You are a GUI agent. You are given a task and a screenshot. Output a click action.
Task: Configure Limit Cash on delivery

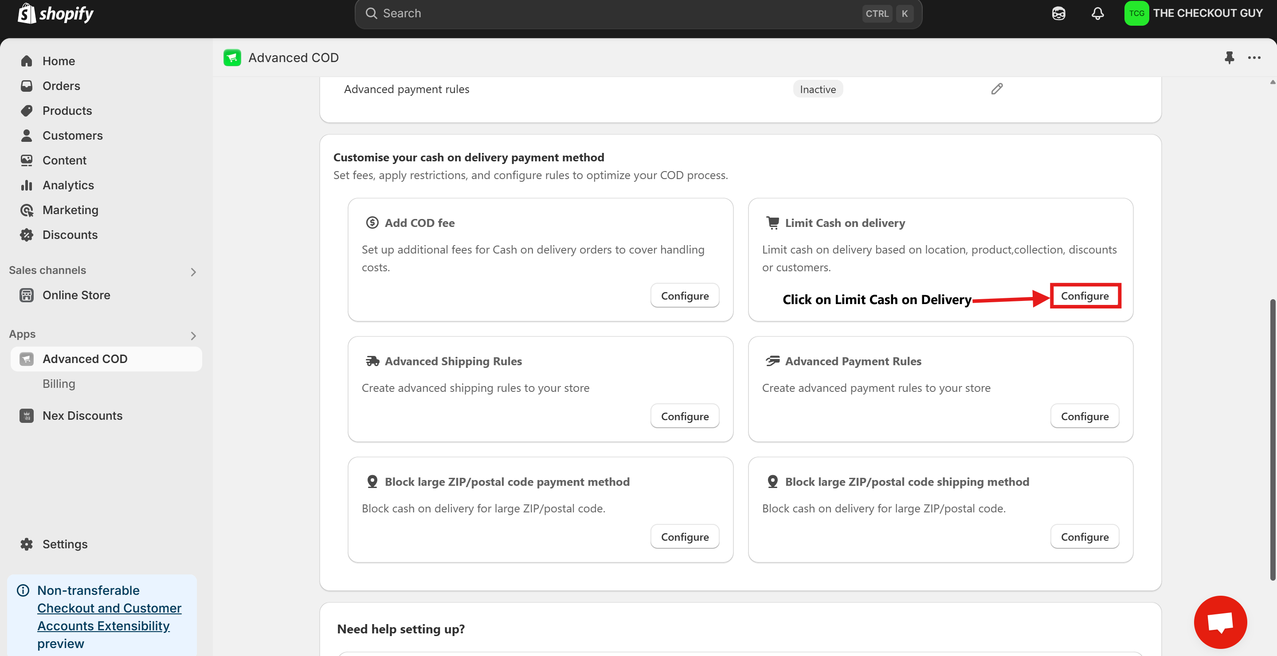click(1084, 296)
